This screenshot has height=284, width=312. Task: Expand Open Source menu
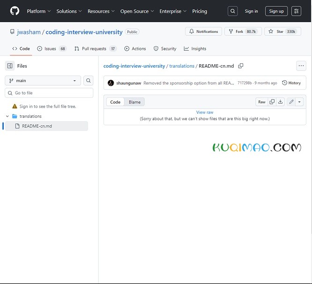coord(137,11)
